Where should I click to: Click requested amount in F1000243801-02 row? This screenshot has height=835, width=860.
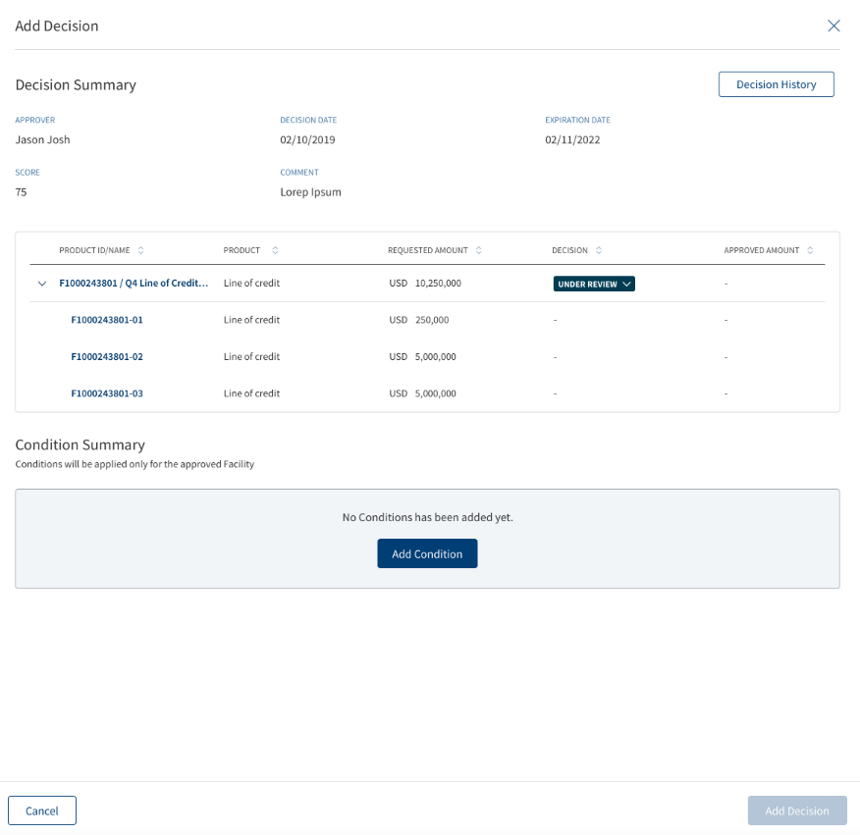[436, 356]
